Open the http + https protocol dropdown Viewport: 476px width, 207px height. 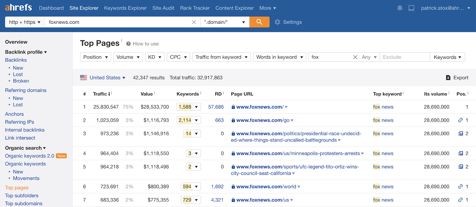tap(25, 22)
